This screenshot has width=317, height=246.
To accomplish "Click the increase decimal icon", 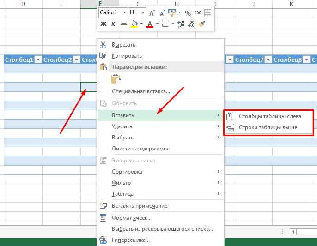I will (181, 24).
